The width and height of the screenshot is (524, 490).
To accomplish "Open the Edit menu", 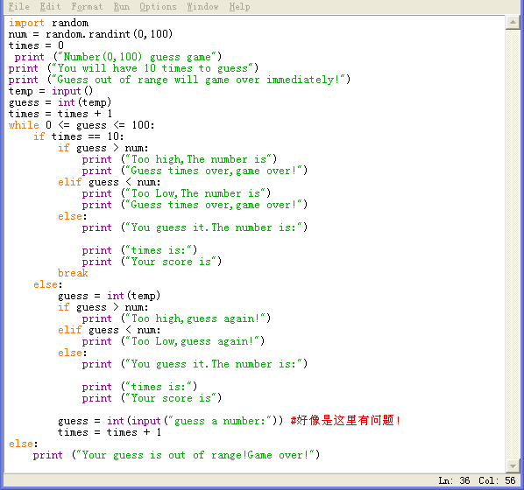I will point(50,6).
